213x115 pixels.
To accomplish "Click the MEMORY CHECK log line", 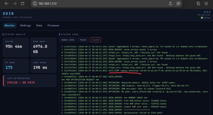I will 104,98.
